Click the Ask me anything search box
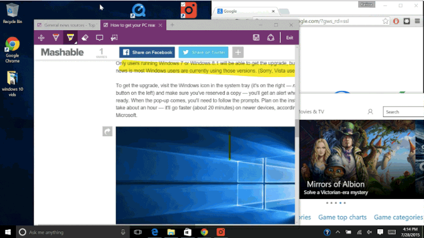 72,232
